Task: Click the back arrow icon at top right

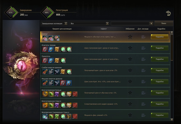Action: 168,13
